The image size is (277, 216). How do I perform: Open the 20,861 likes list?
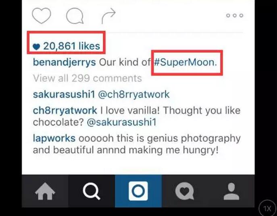click(71, 46)
